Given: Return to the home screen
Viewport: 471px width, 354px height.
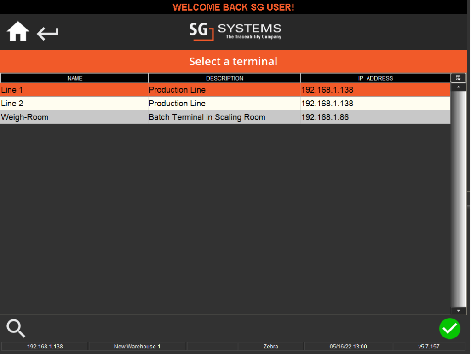Looking at the screenshot, I should [17, 32].
